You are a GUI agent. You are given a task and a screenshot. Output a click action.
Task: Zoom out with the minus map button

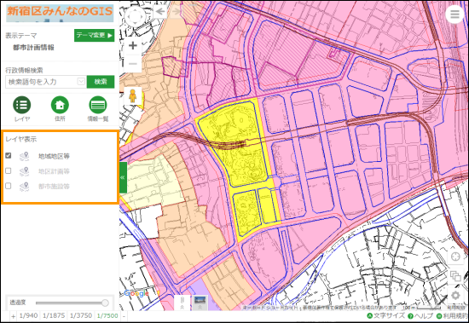tap(133, 64)
